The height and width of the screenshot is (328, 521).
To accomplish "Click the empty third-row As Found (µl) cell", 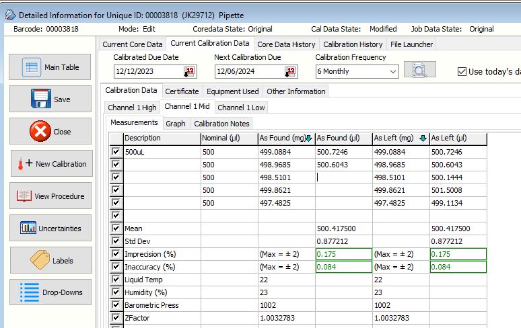I will [343, 178].
